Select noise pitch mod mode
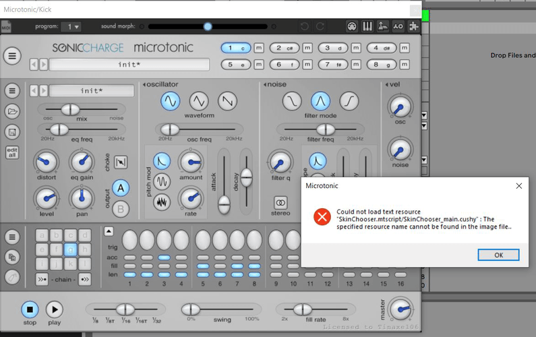Viewport: 536px width, 337px height. tap(162, 202)
